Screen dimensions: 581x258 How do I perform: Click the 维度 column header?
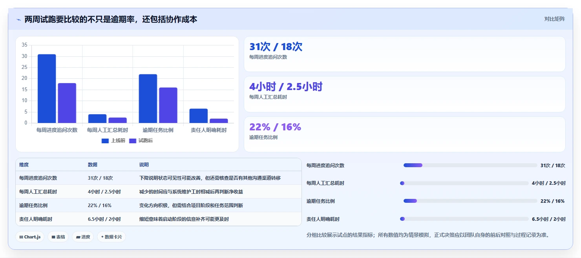(24, 165)
